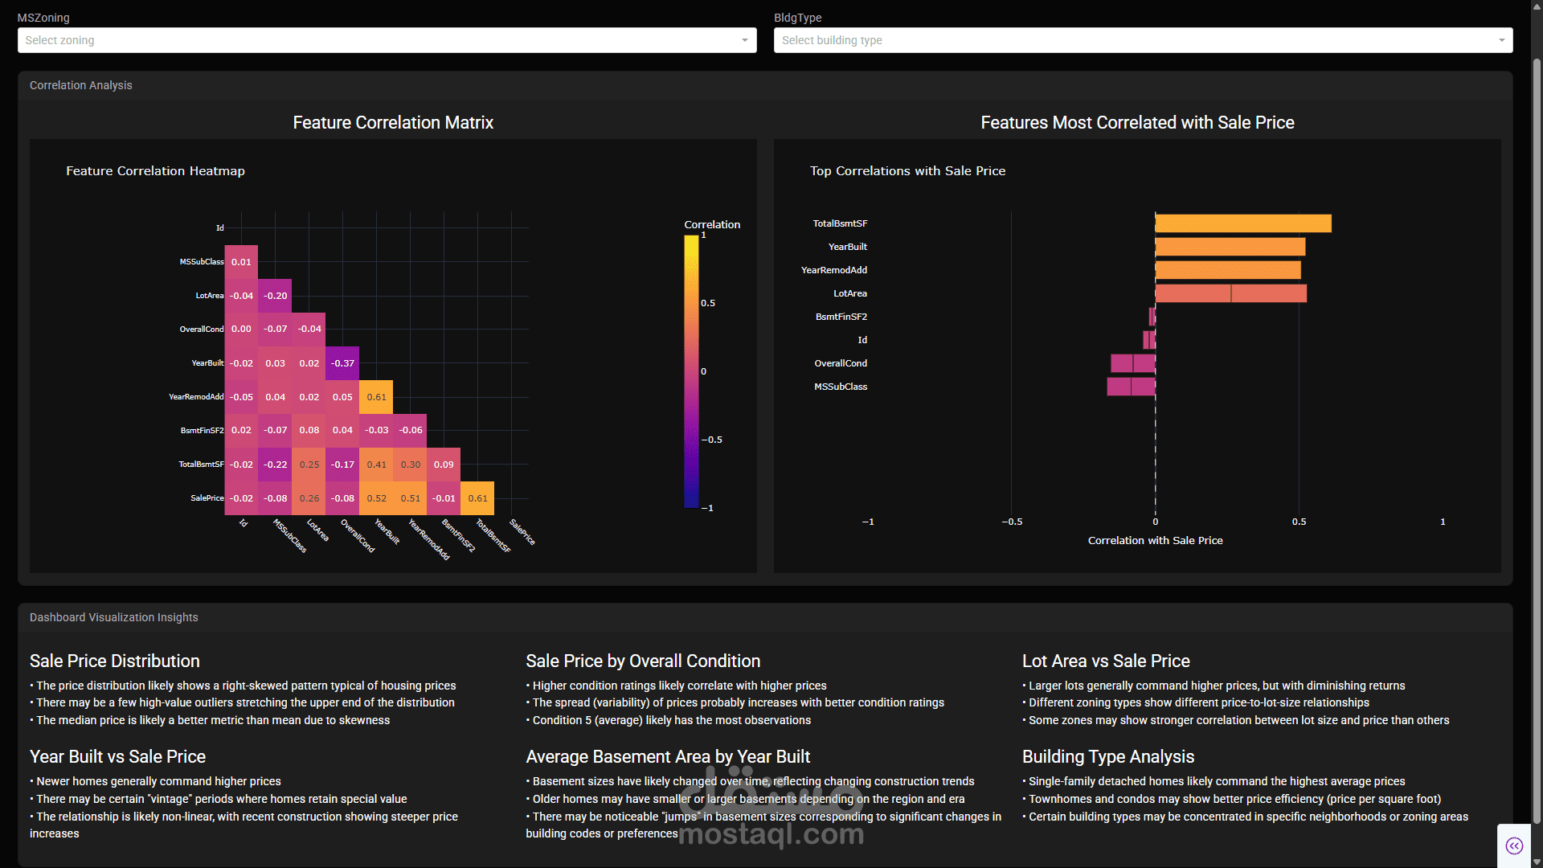
Task: Click the -0.20 LotArea heatmap cell
Action: pyautogui.click(x=275, y=296)
